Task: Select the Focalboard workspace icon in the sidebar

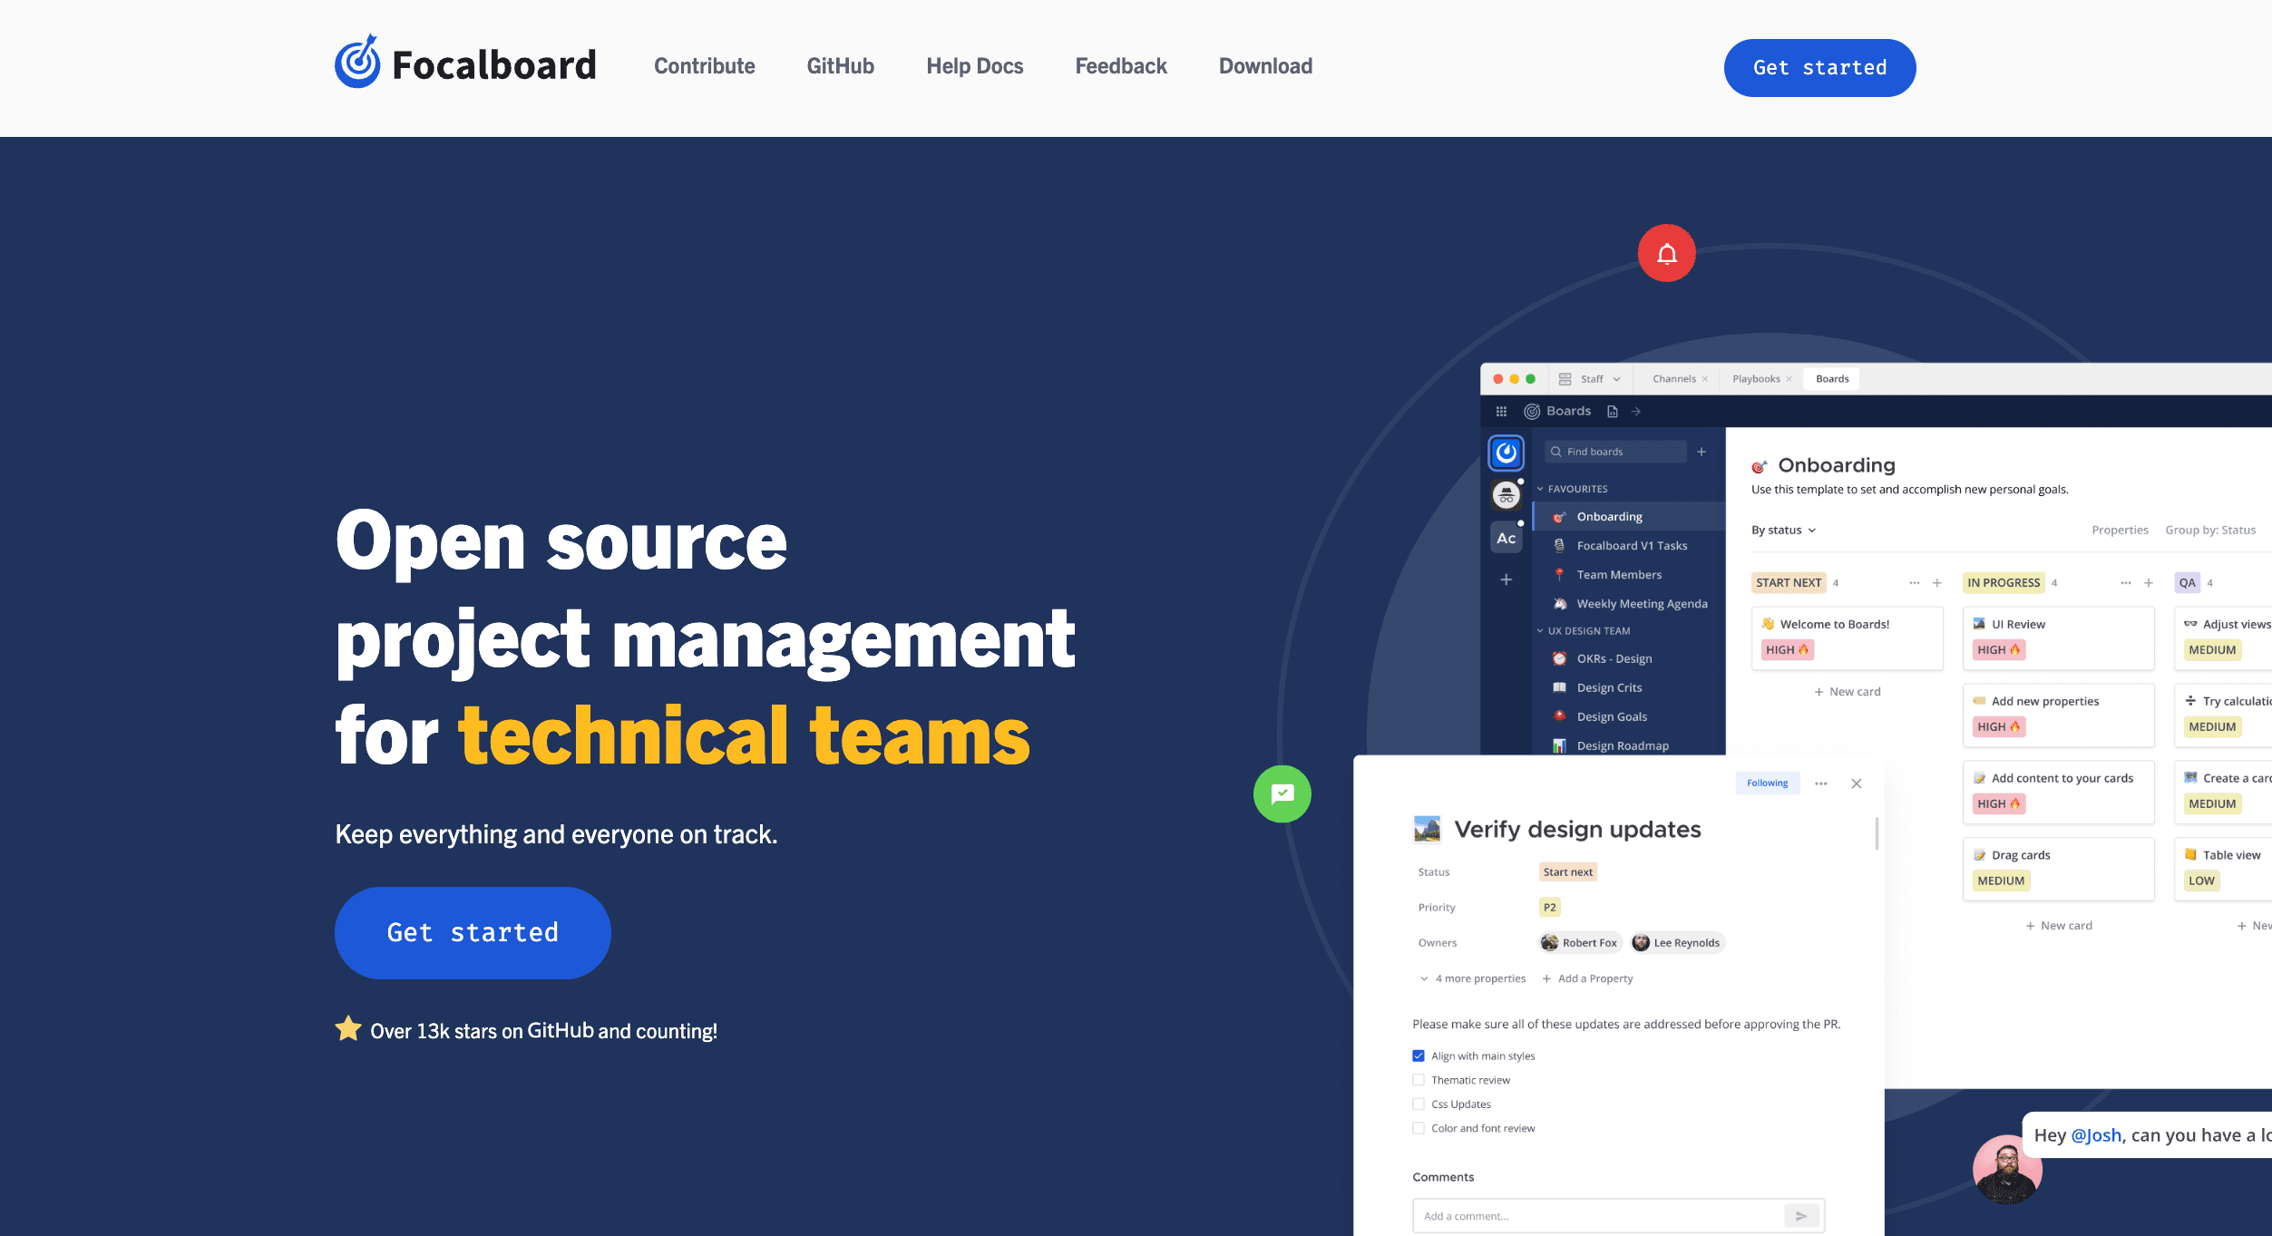Action: tap(1506, 453)
